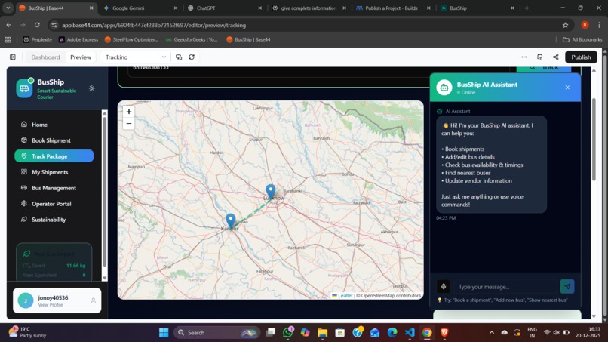Switch to the Preview tab

(81, 57)
